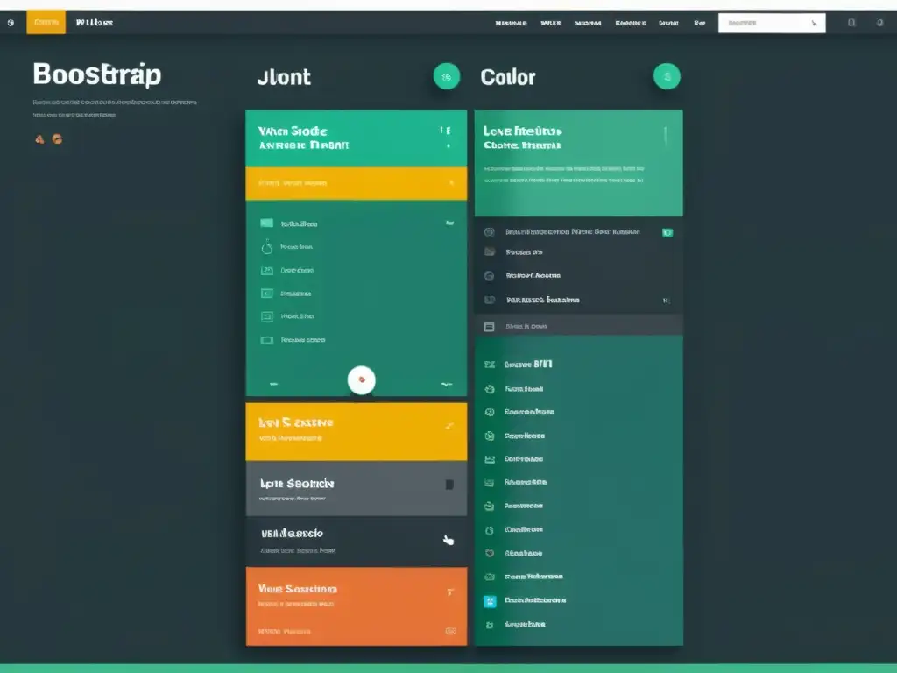897x673 pixels.
Task: Click the blue square icon in the green Color list
Action: point(490,601)
